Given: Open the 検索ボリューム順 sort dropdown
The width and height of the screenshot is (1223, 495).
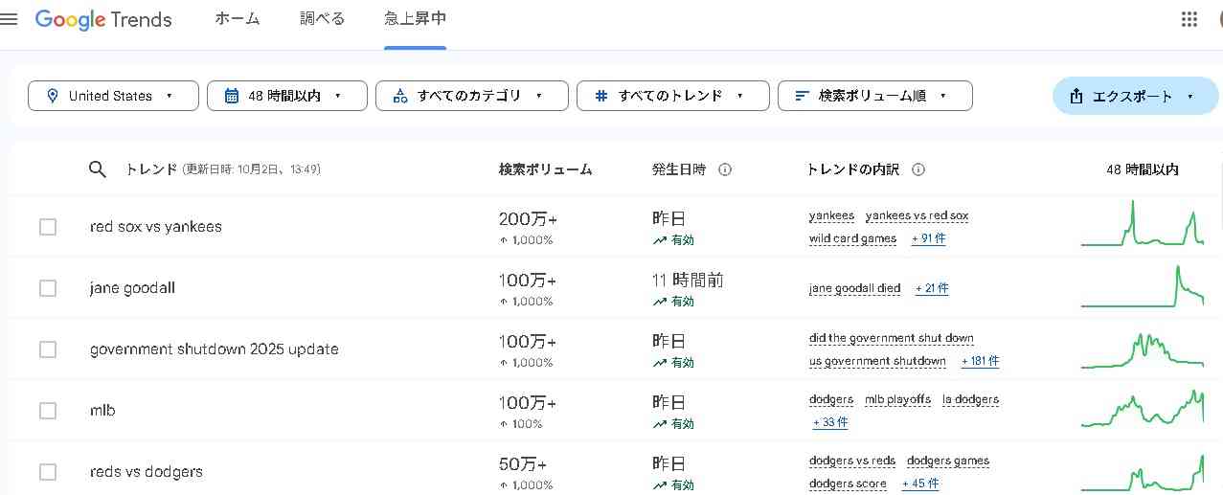Looking at the screenshot, I should click(875, 96).
